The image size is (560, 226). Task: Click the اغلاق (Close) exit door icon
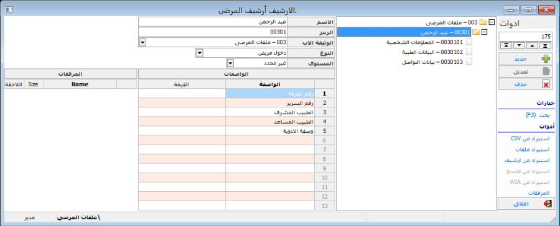[547, 204]
